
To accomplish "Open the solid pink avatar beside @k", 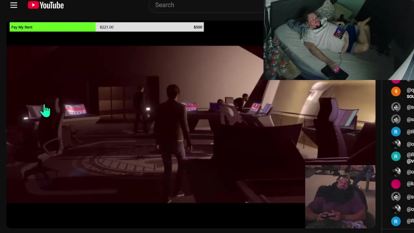I will (396, 184).
